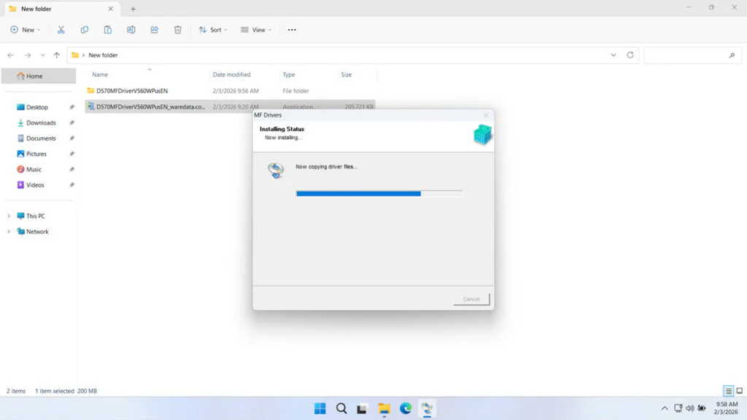Select the Home item in the sidebar
The width and height of the screenshot is (747, 420).
click(32, 75)
